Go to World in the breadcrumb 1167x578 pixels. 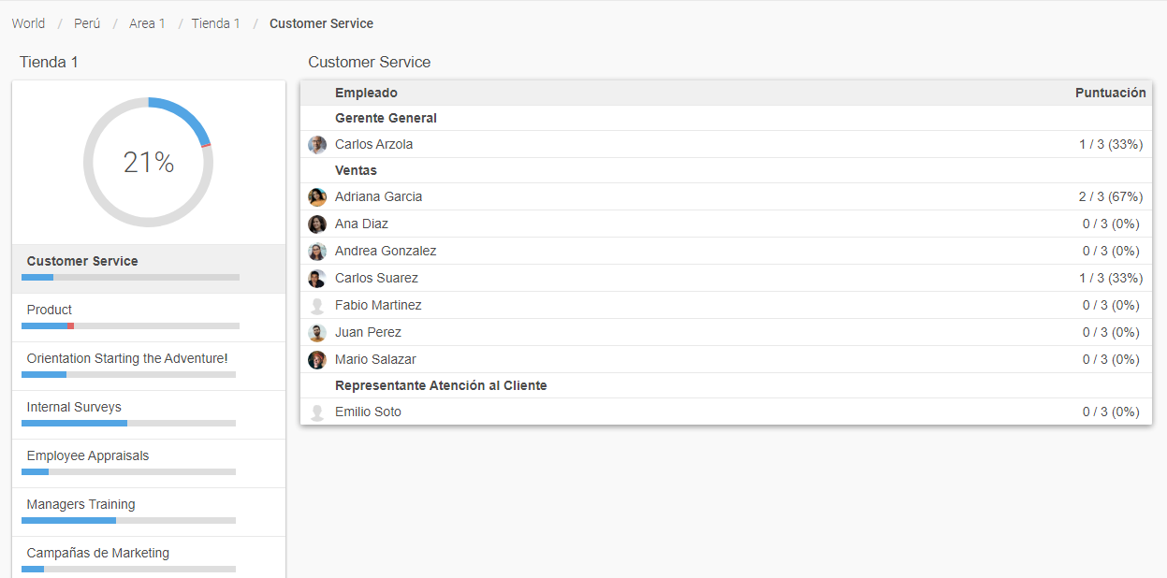[28, 23]
